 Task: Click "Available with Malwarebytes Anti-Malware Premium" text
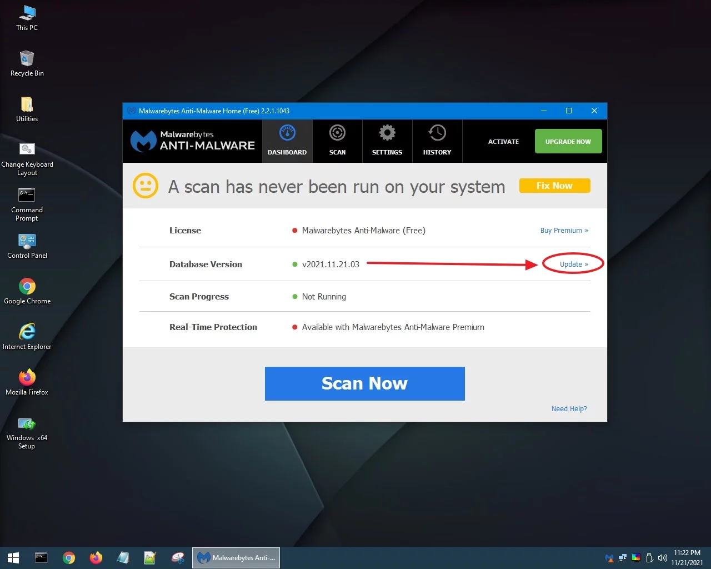tap(393, 327)
